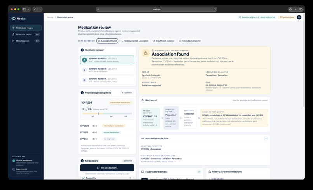Open CYP2D6 × Tamoxifen inhibitor Paroxetine association

(x=205, y=159)
